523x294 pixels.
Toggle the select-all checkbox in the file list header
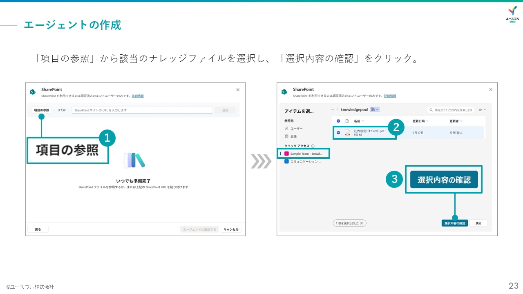click(338, 121)
